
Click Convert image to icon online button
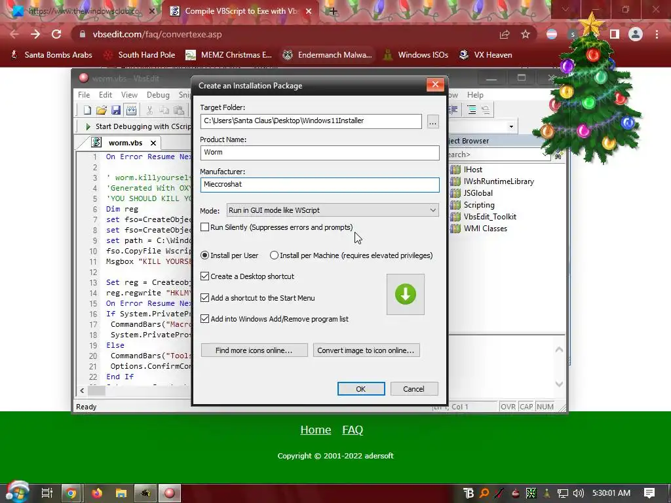click(x=366, y=350)
